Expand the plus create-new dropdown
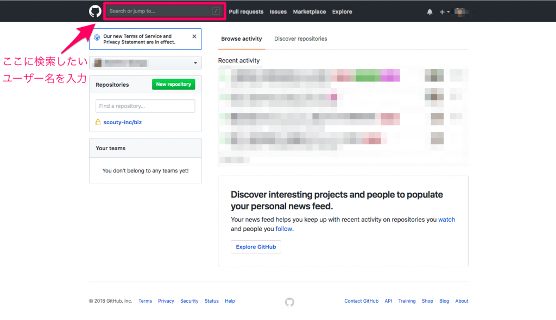The height and width of the screenshot is (320, 556). 444,11
